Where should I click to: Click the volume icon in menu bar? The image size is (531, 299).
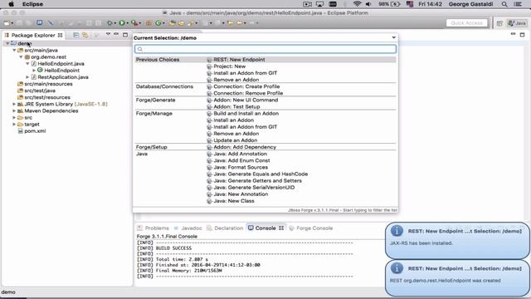(x=368, y=4)
